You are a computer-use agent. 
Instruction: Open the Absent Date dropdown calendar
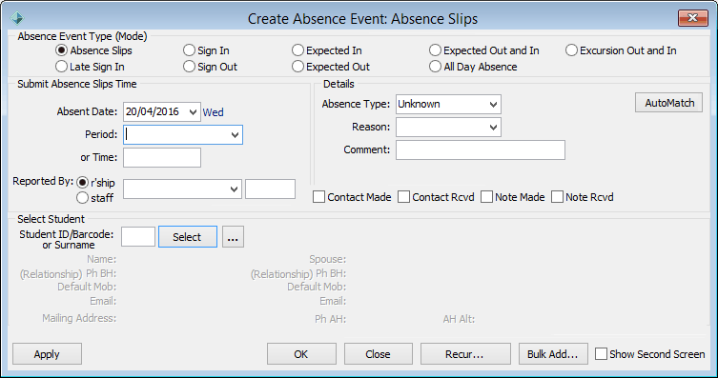point(193,112)
